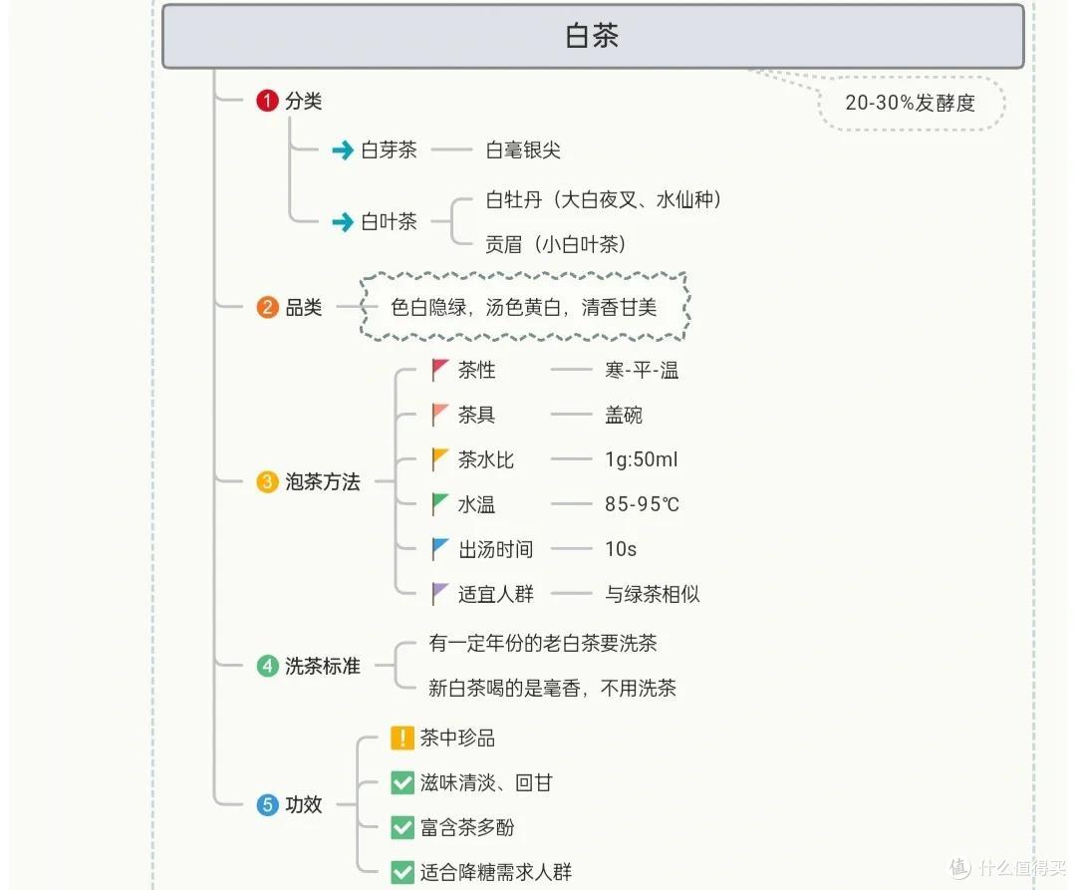
Task: Click the salmon flag beside 茶具
Action: (440, 415)
